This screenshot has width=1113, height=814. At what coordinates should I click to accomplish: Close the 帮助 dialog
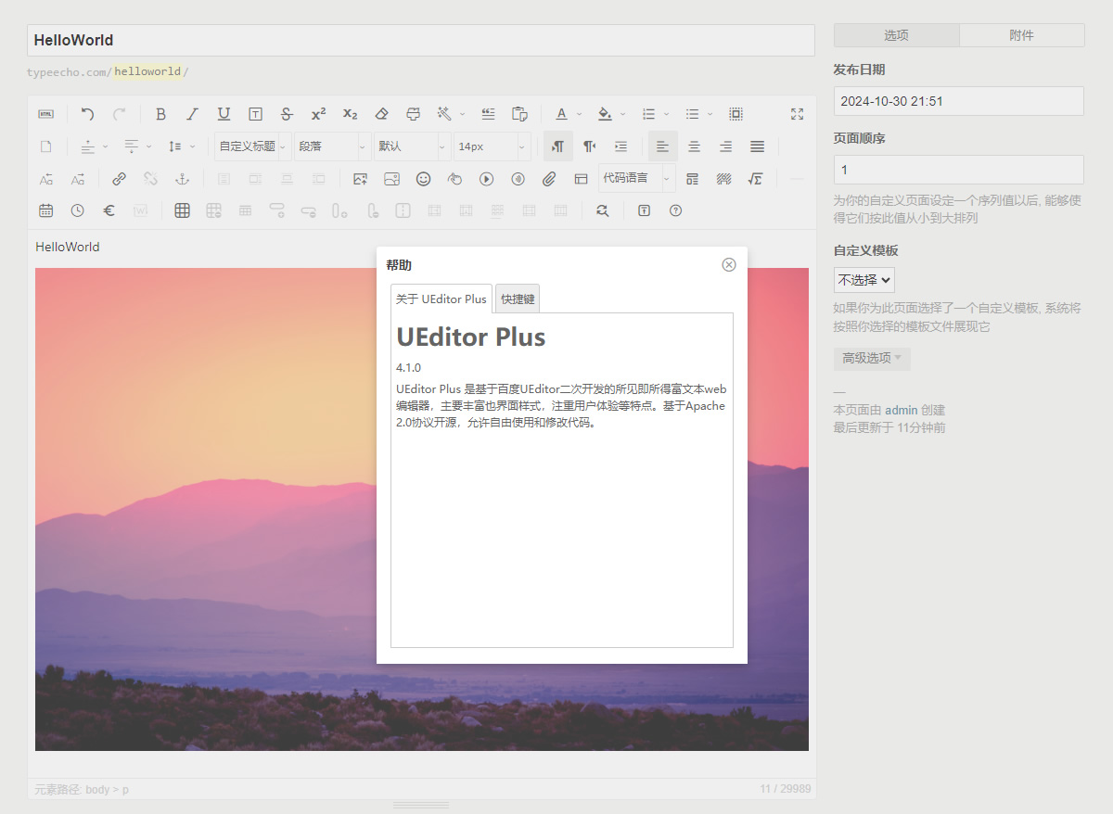[x=729, y=264]
